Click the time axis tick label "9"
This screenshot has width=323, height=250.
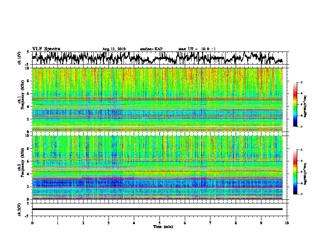click(261, 223)
